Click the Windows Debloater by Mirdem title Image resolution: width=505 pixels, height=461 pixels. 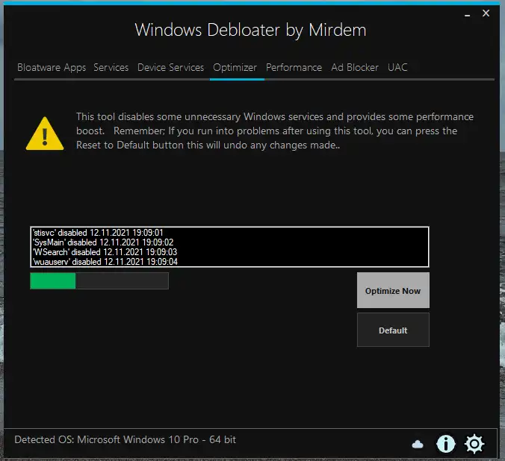tap(250, 31)
